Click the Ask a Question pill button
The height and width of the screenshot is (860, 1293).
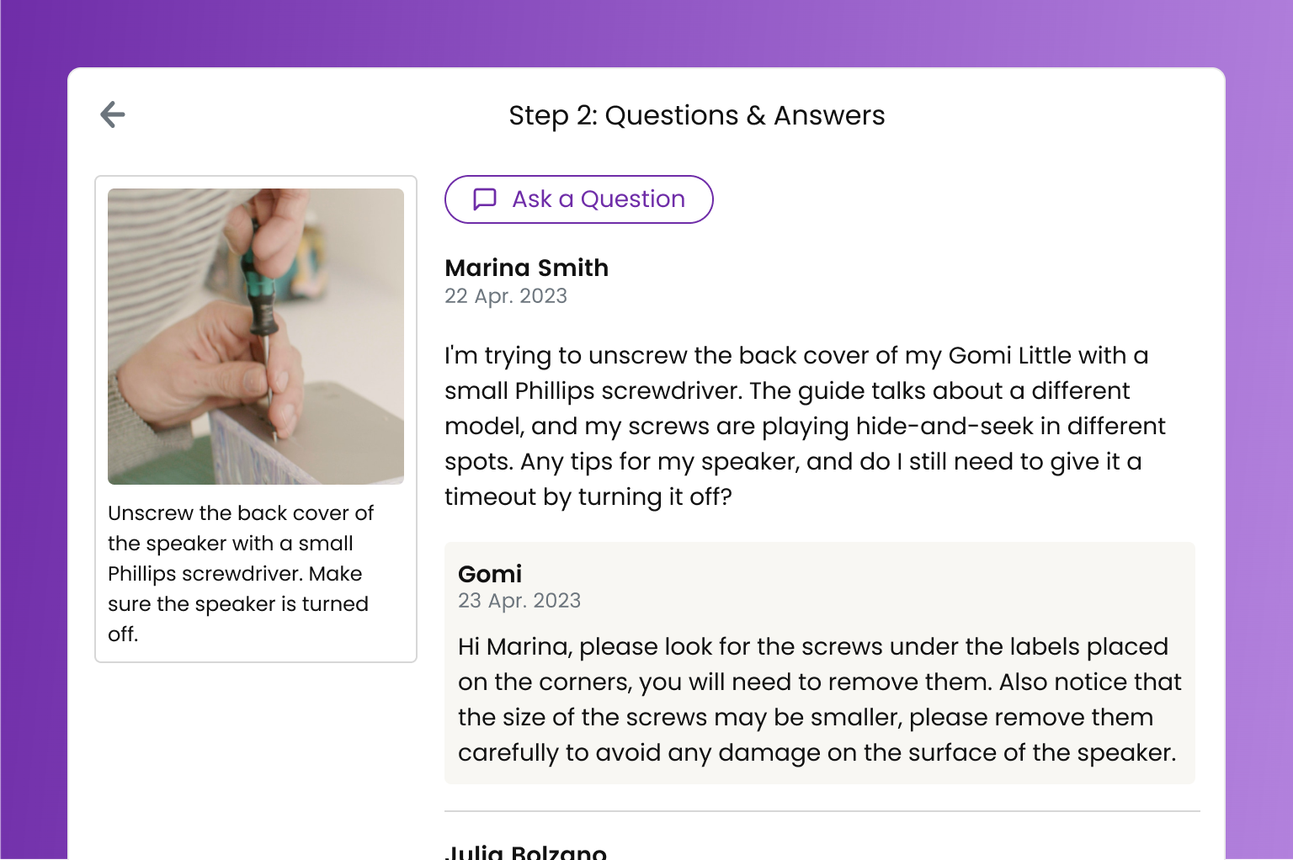coord(578,199)
